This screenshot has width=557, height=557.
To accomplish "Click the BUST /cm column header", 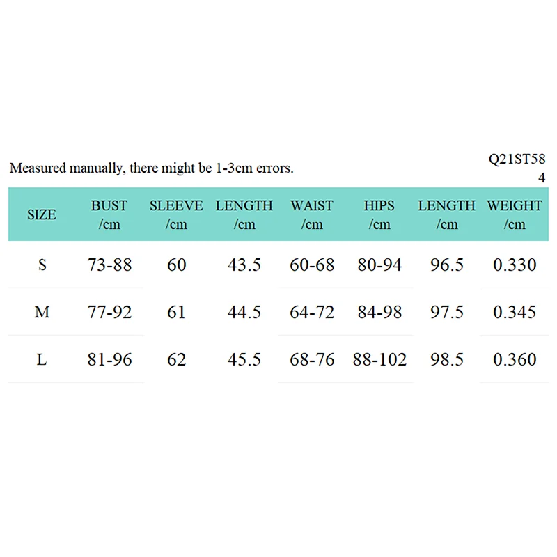I will 109,214.
